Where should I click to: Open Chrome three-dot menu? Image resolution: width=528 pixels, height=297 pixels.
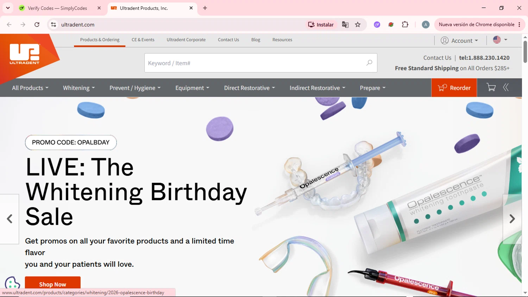point(519,25)
